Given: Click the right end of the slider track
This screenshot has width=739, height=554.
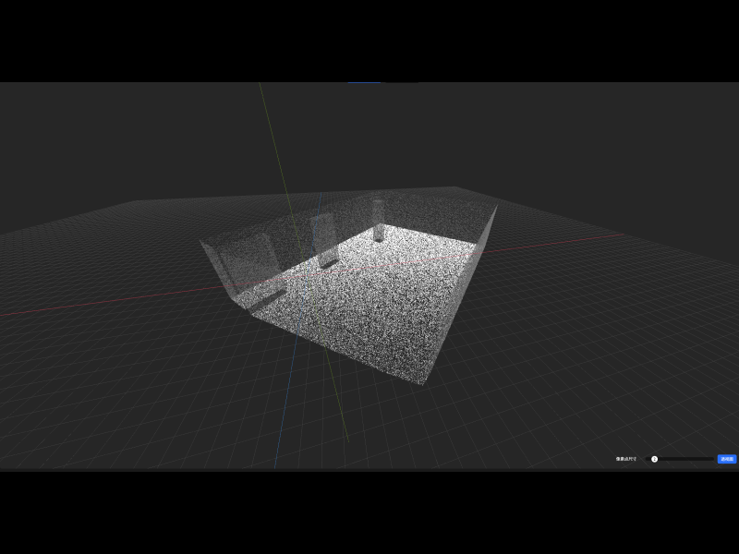Looking at the screenshot, I should coord(712,458).
